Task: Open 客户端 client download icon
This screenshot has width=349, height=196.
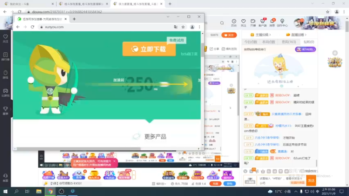Action: point(263,23)
